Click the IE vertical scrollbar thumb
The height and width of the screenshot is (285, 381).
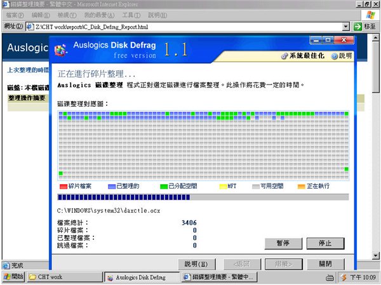pyautogui.click(x=375, y=67)
